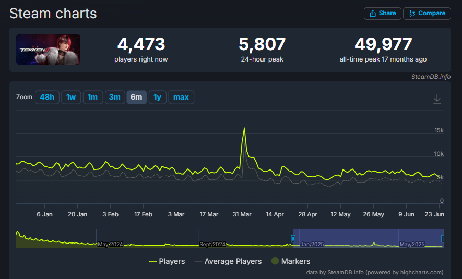This screenshot has height=279, width=462.
Task: Set chart zoom to 1w
Action: (71, 97)
